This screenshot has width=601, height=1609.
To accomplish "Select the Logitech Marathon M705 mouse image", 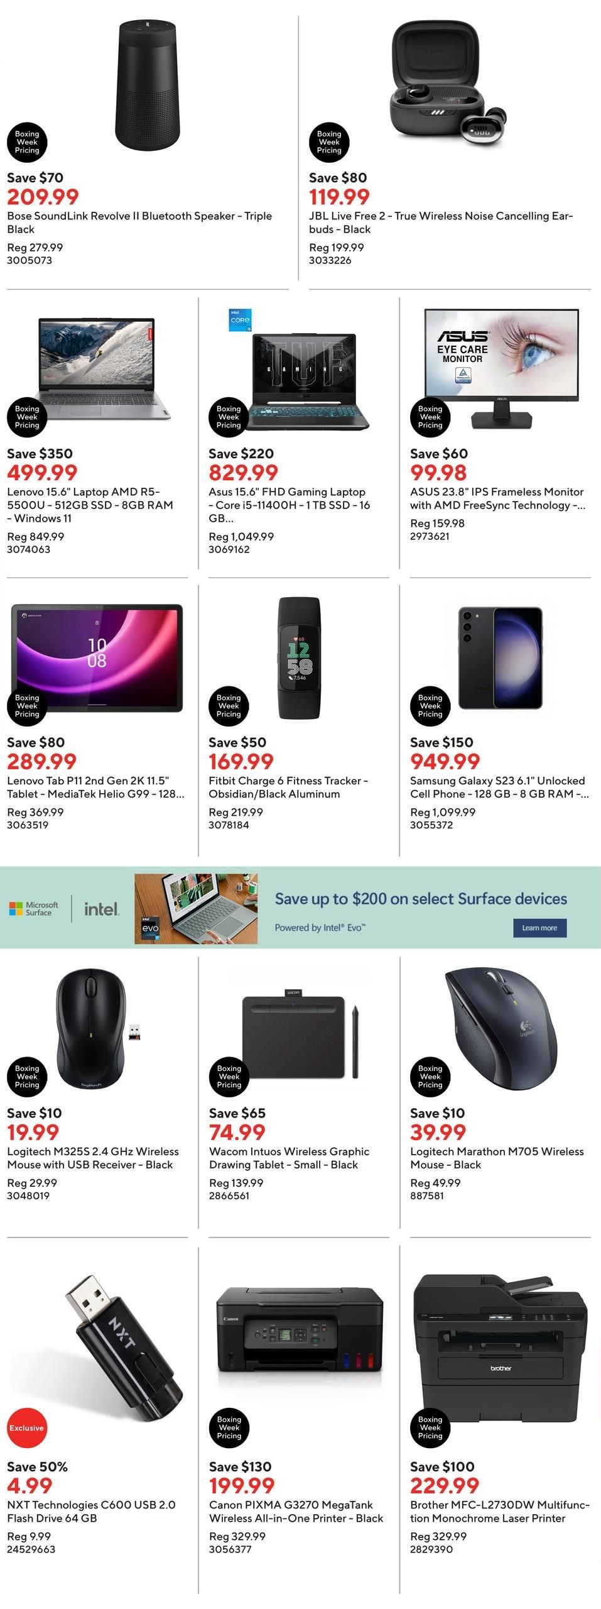I will tap(501, 1021).
